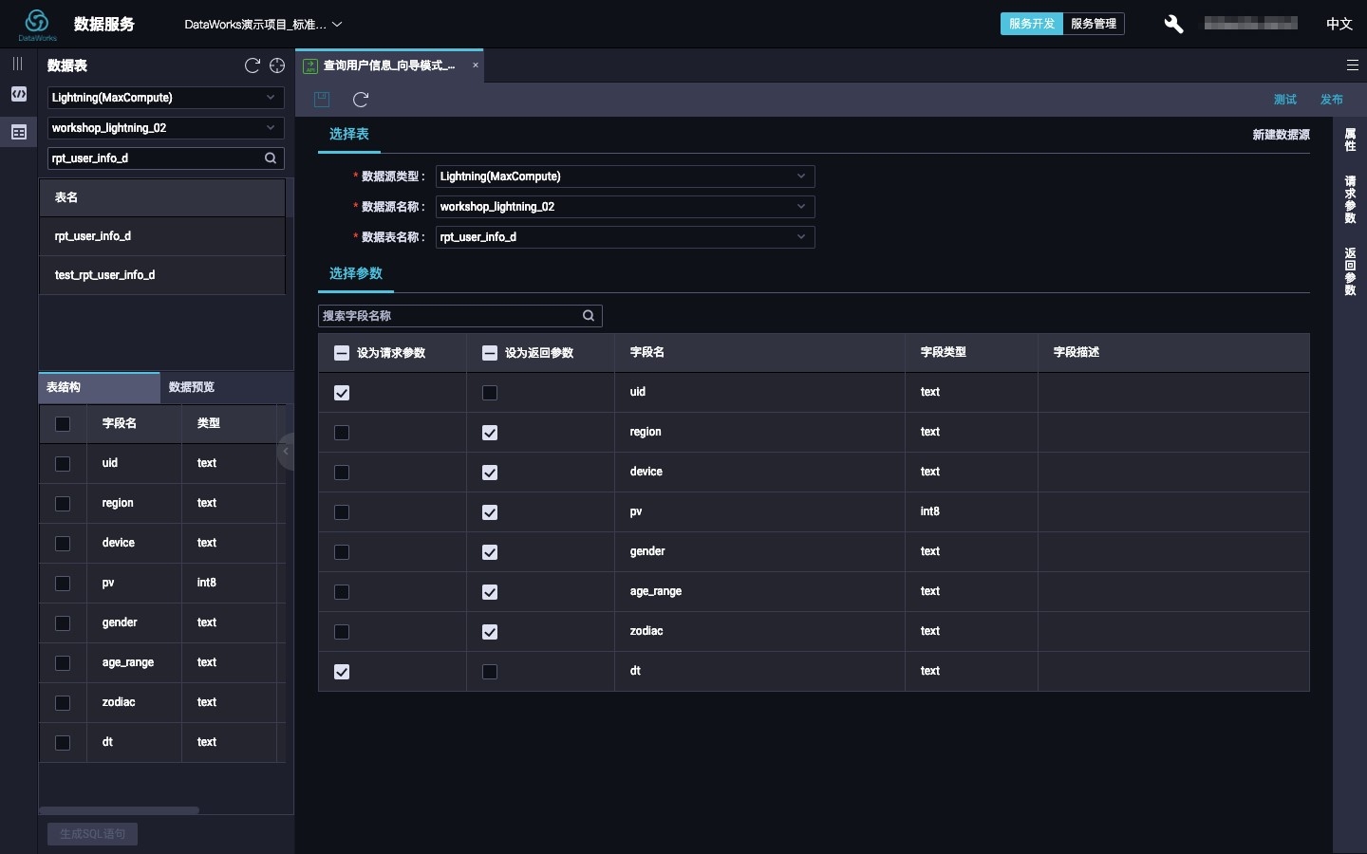The image size is (1367, 854).
Task: Switch language via 中文
Action: pyautogui.click(x=1339, y=24)
